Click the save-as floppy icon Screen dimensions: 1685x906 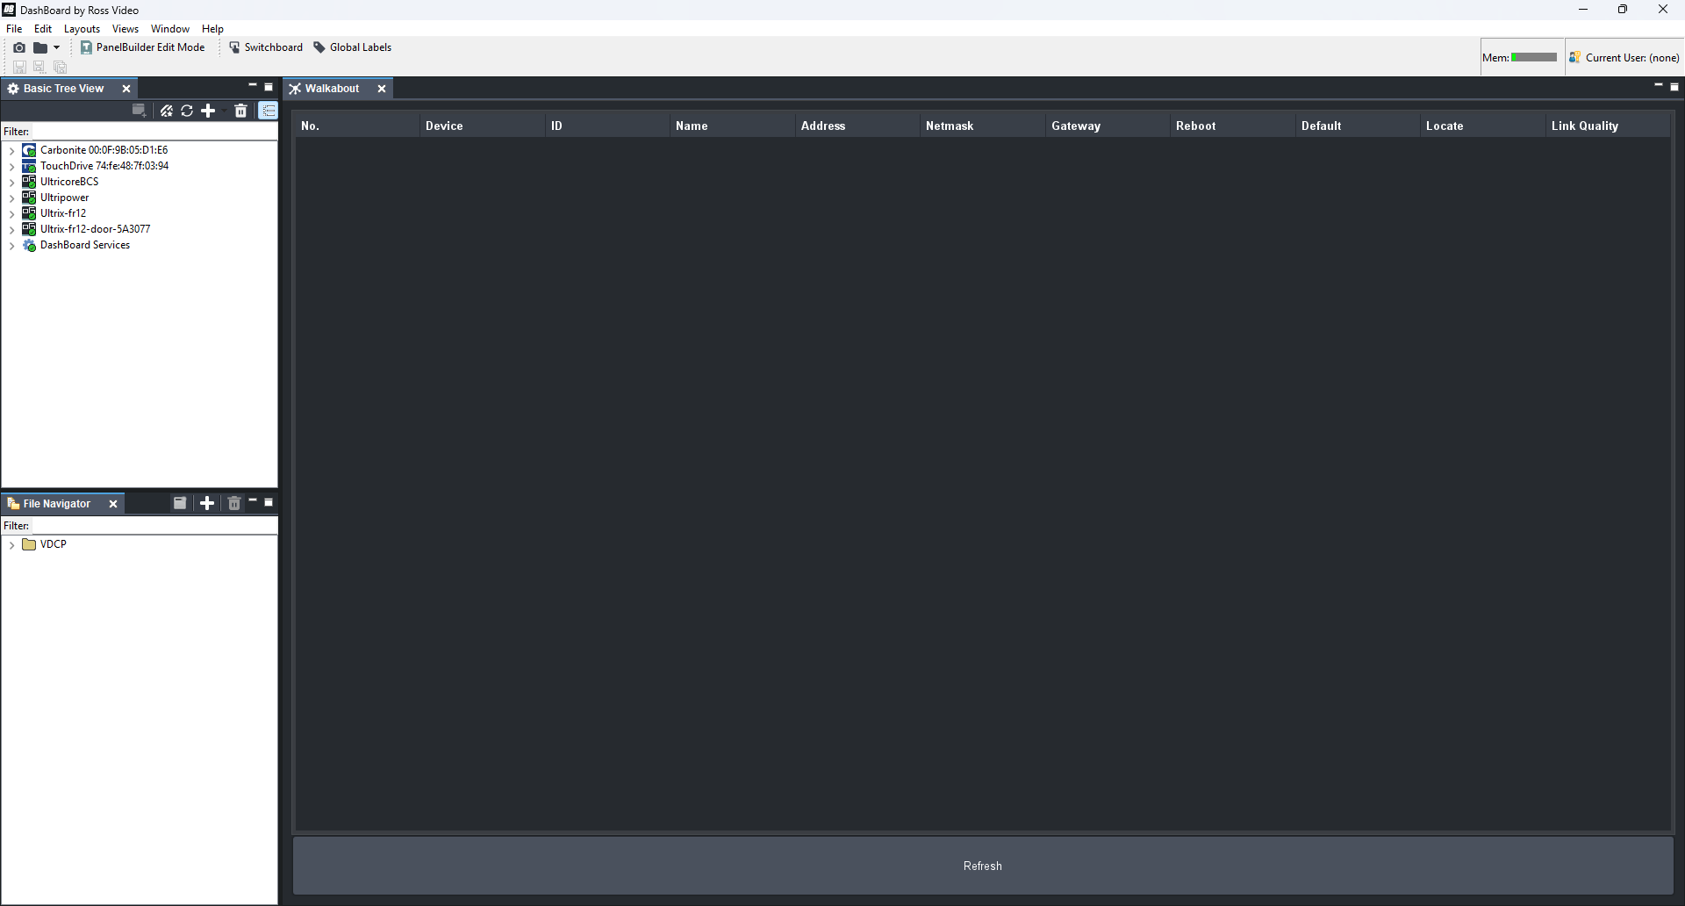[39, 67]
